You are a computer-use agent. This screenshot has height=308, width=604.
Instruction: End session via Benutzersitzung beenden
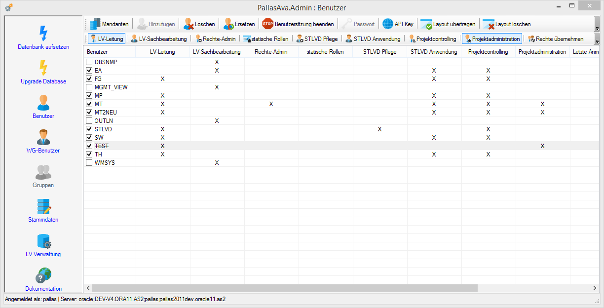pyautogui.click(x=298, y=24)
